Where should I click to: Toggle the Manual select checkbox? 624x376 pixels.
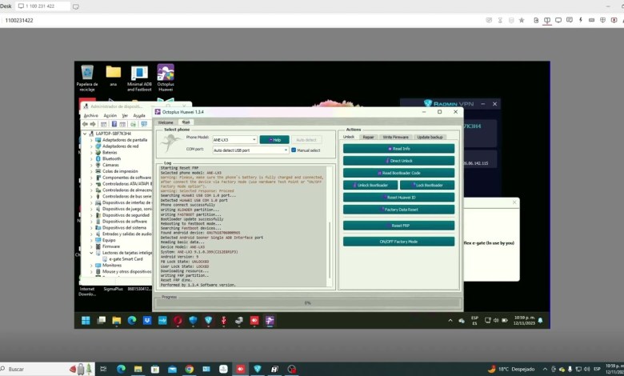tap(294, 150)
